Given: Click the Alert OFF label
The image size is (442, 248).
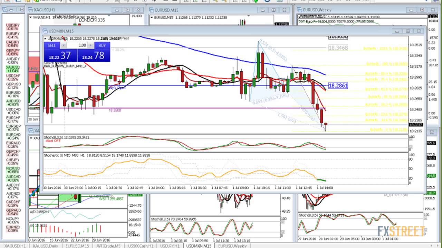Looking at the screenshot, I should coord(52,141).
